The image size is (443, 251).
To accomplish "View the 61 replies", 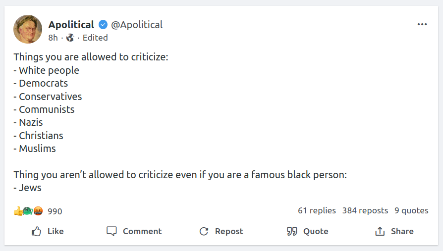I will tap(317, 210).
